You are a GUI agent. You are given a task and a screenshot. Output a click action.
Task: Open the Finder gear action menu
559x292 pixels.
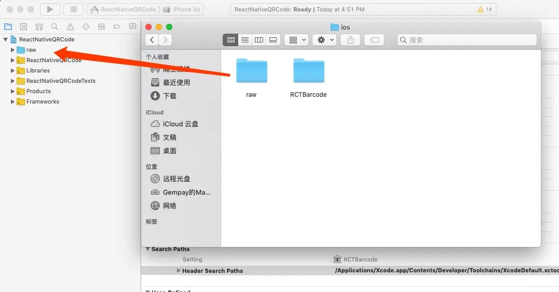[324, 40]
